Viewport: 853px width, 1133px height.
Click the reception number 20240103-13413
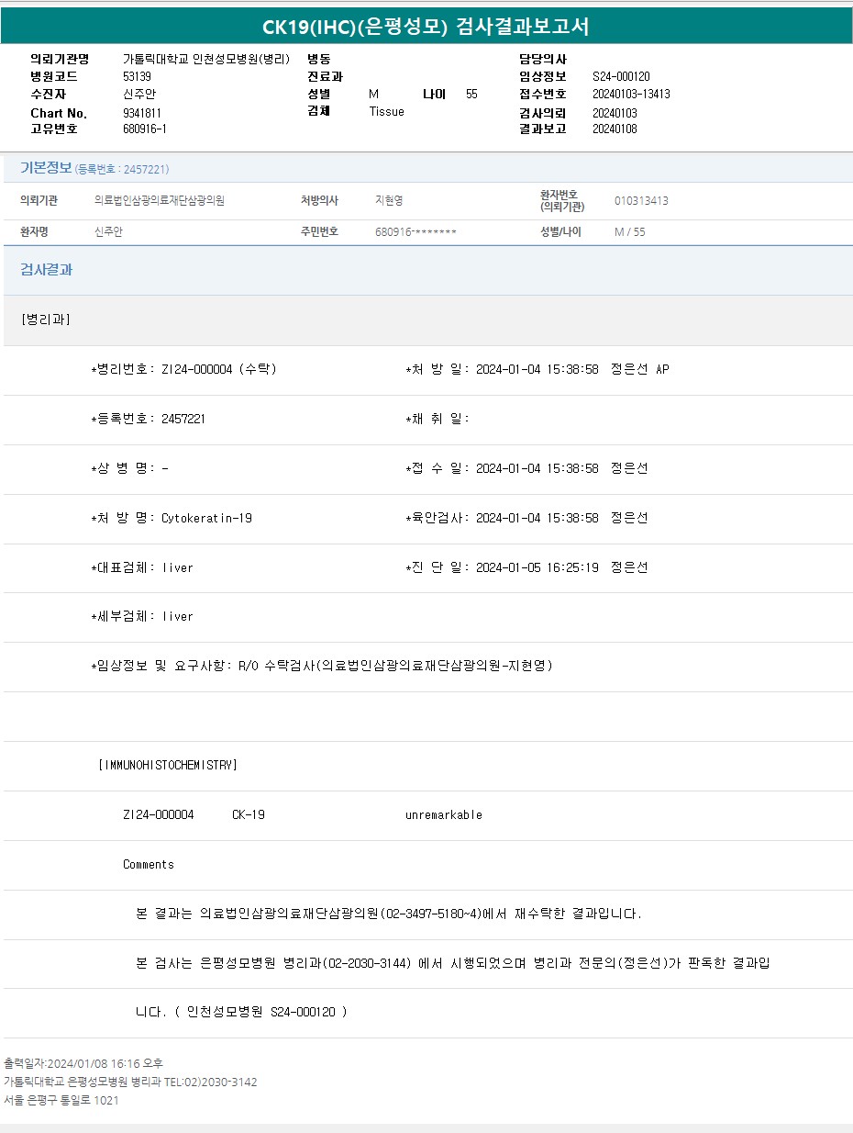631,94
